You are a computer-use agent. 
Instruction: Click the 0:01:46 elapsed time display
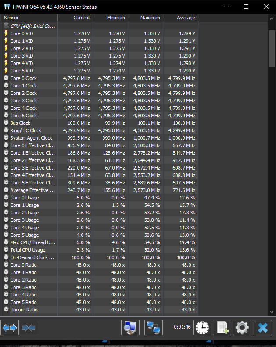(x=182, y=327)
